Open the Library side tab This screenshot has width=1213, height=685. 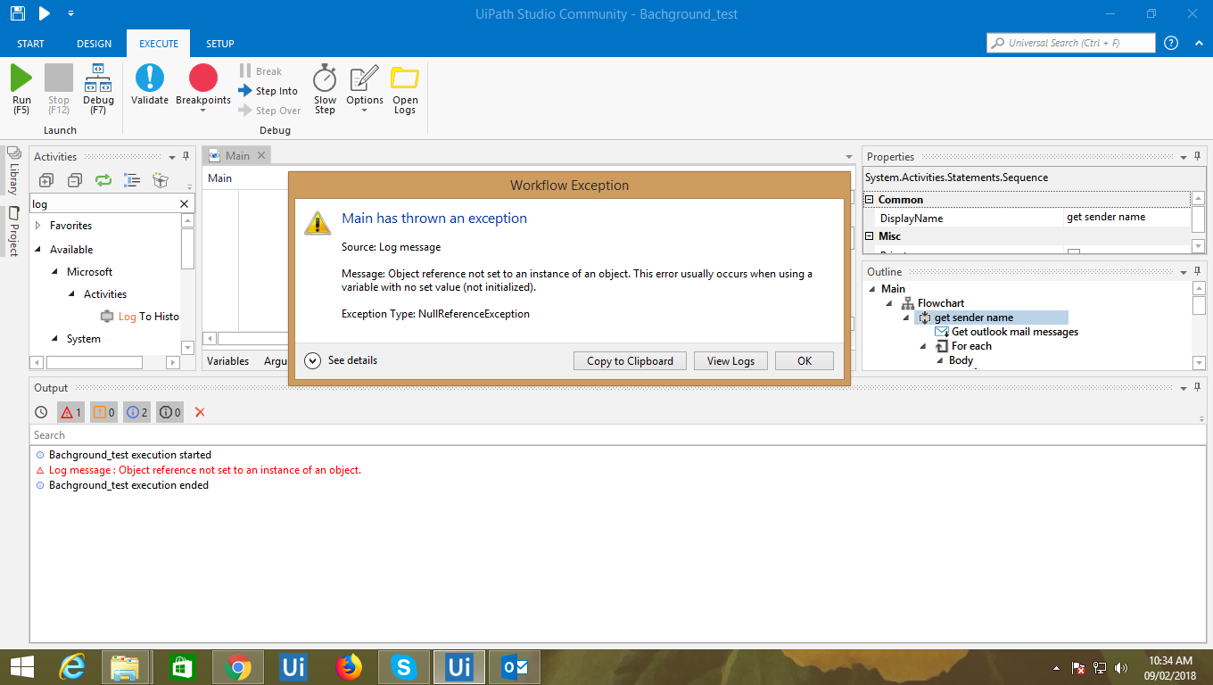click(x=13, y=171)
